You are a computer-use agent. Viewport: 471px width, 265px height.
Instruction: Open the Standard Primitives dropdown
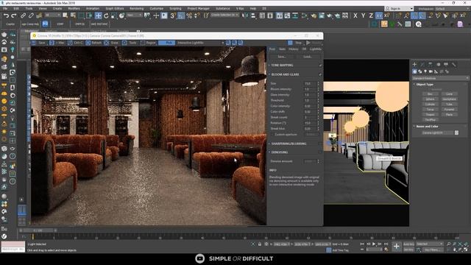click(x=440, y=79)
